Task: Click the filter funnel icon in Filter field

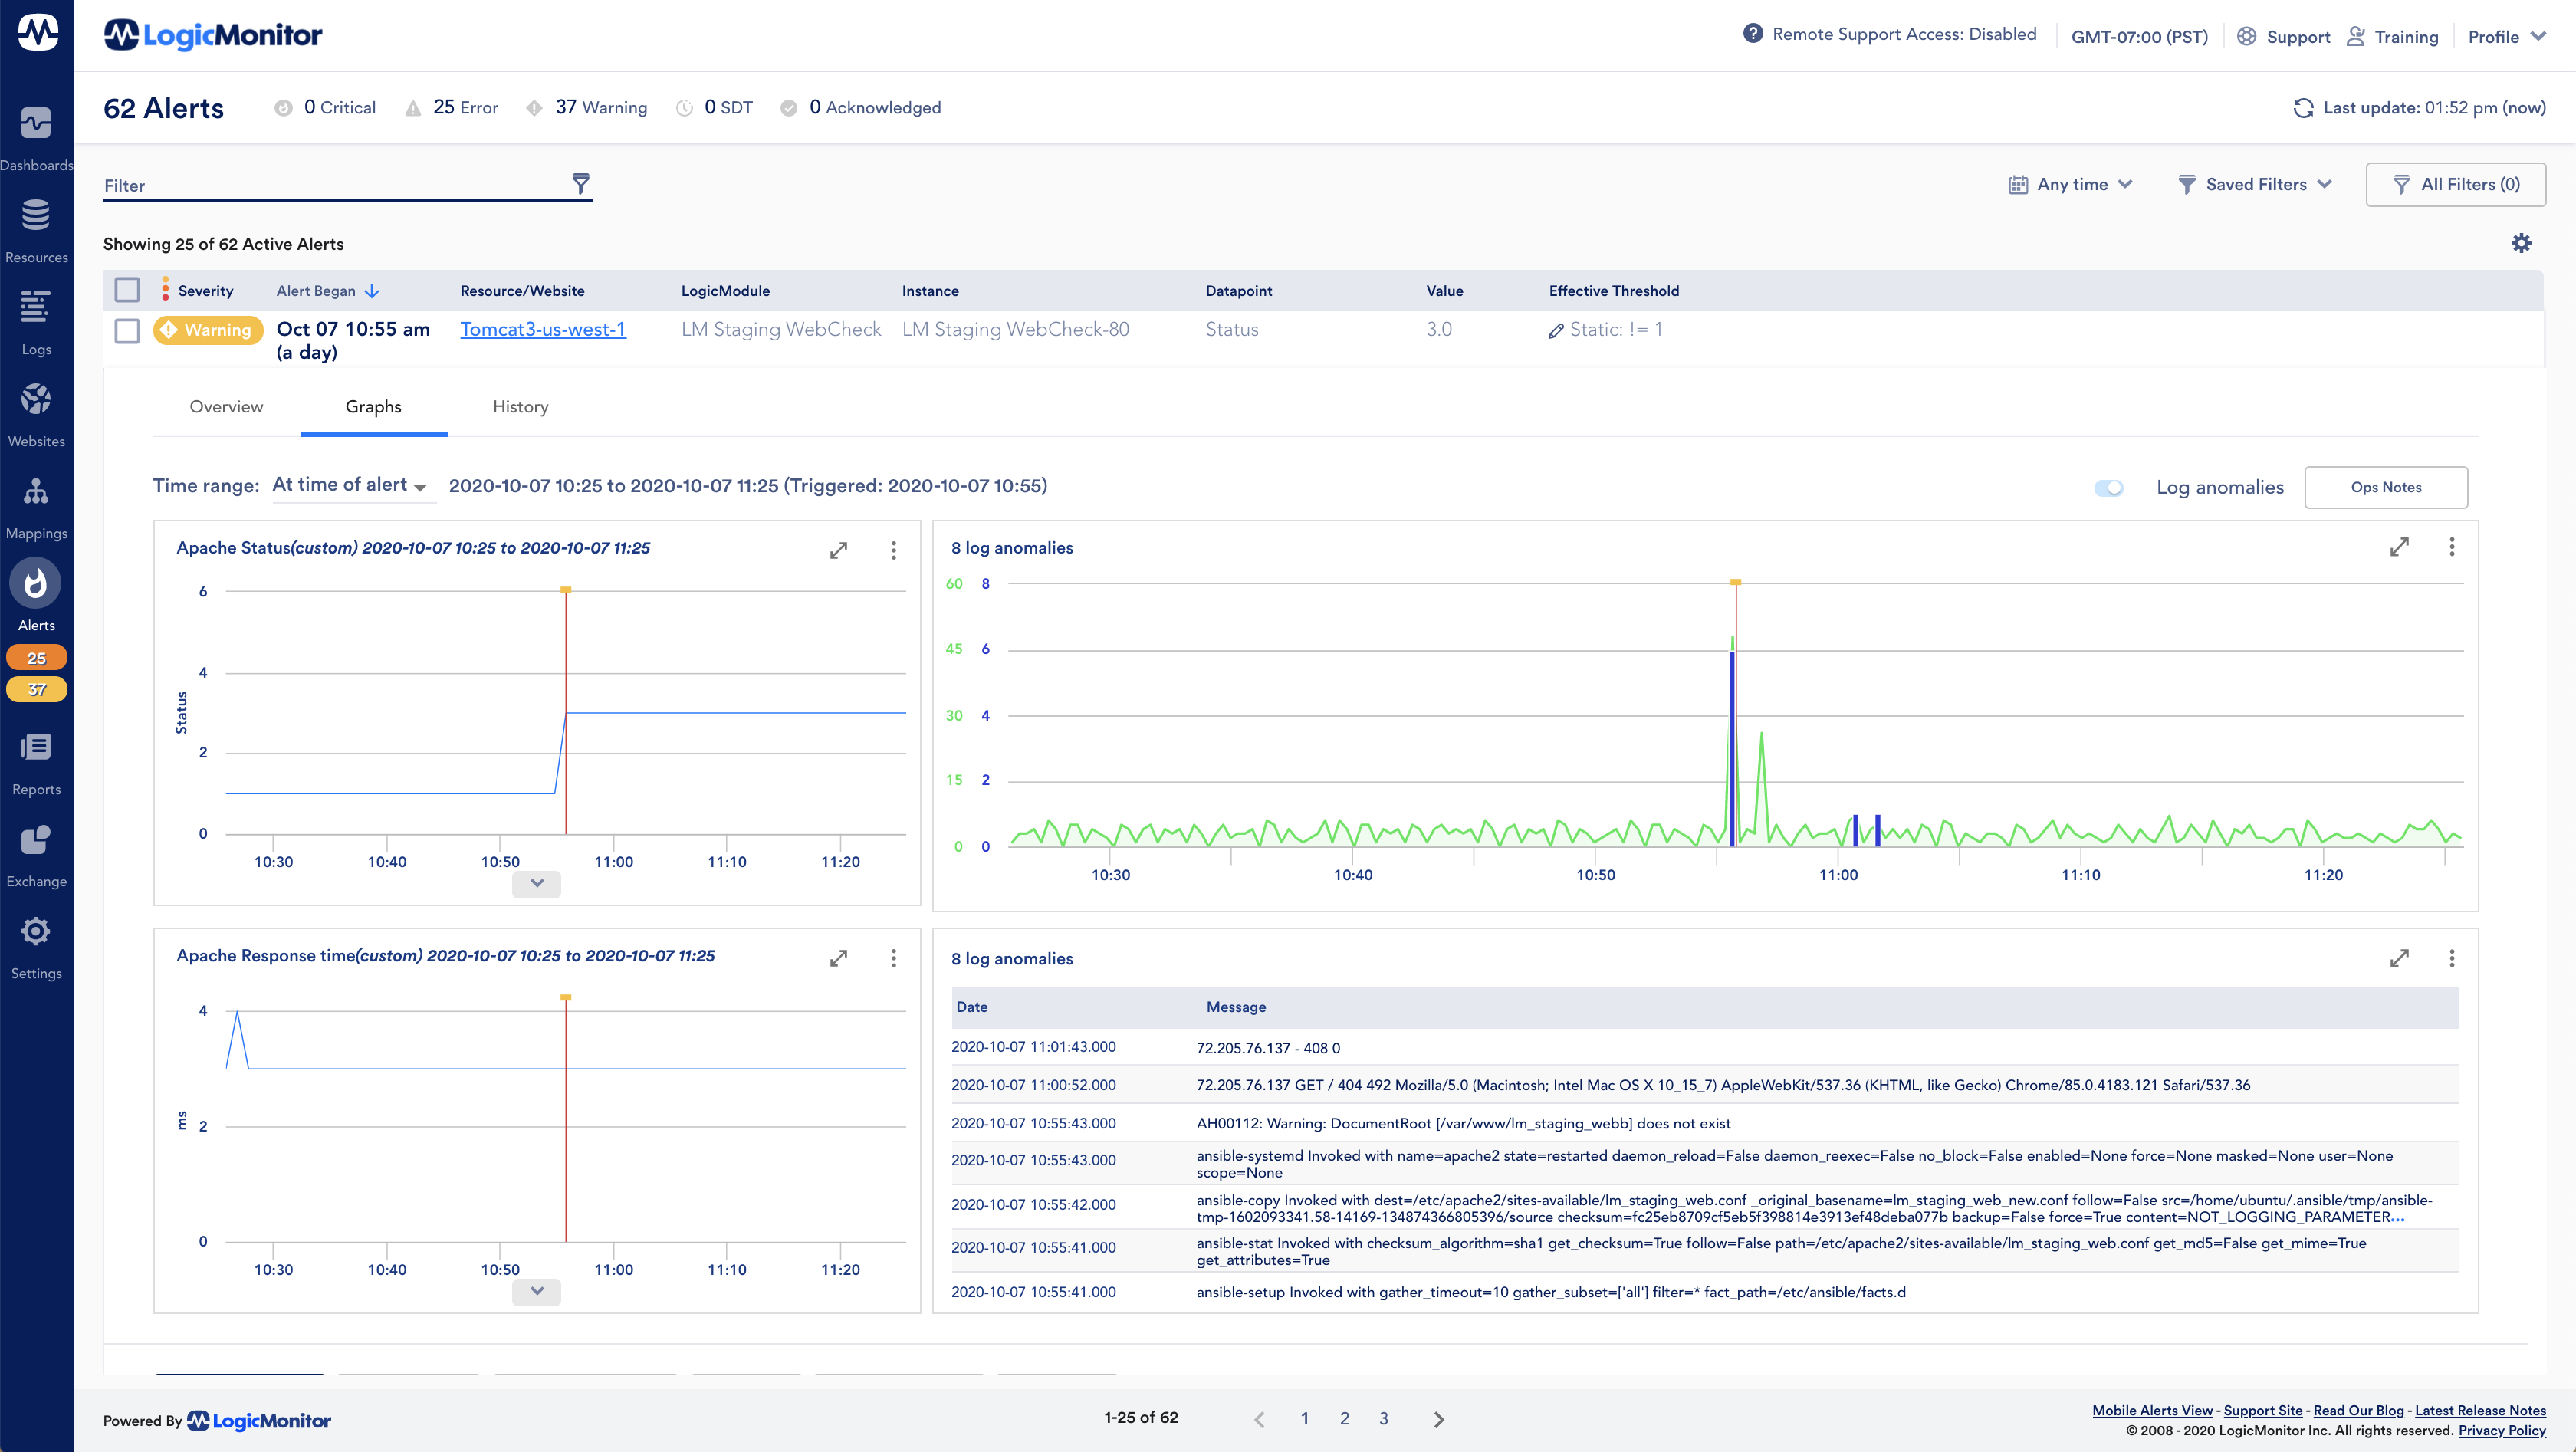Action: point(580,184)
